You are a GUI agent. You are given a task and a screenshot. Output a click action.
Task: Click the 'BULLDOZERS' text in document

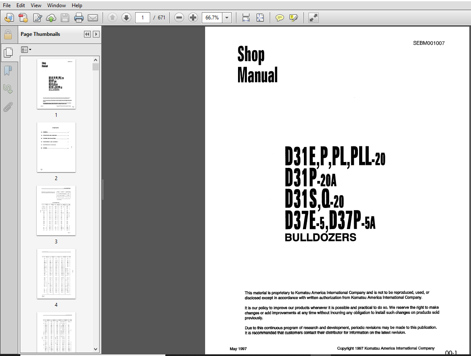point(320,237)
